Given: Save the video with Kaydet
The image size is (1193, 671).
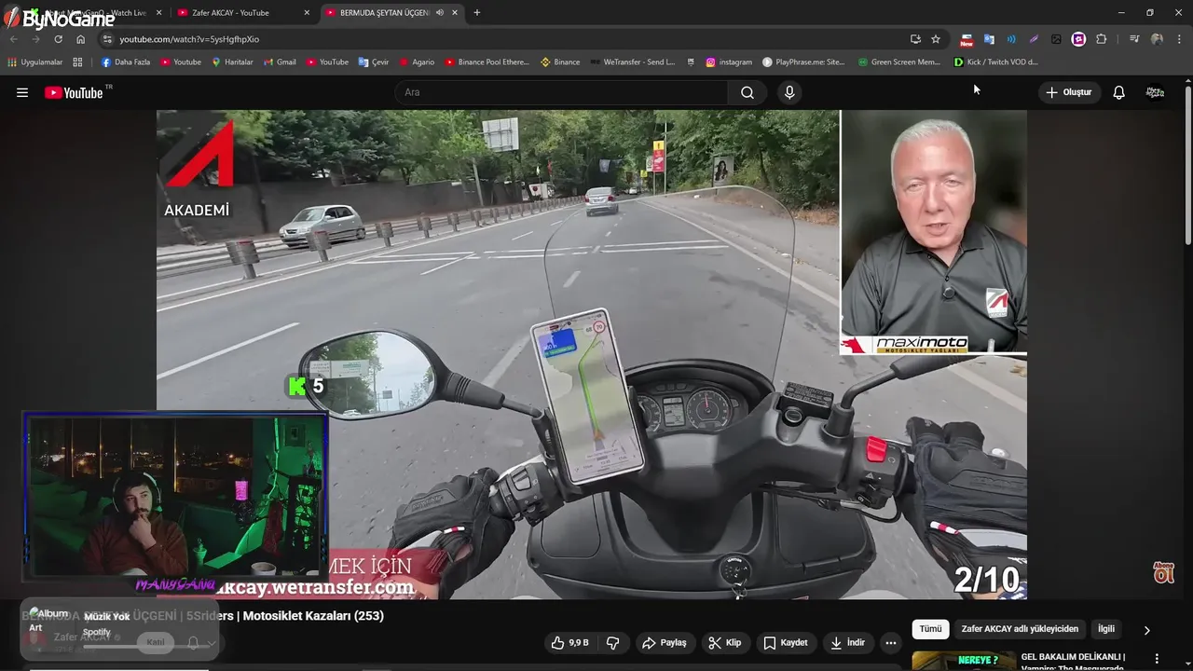Looking at the screenshot, I should (x=786, y=643).
